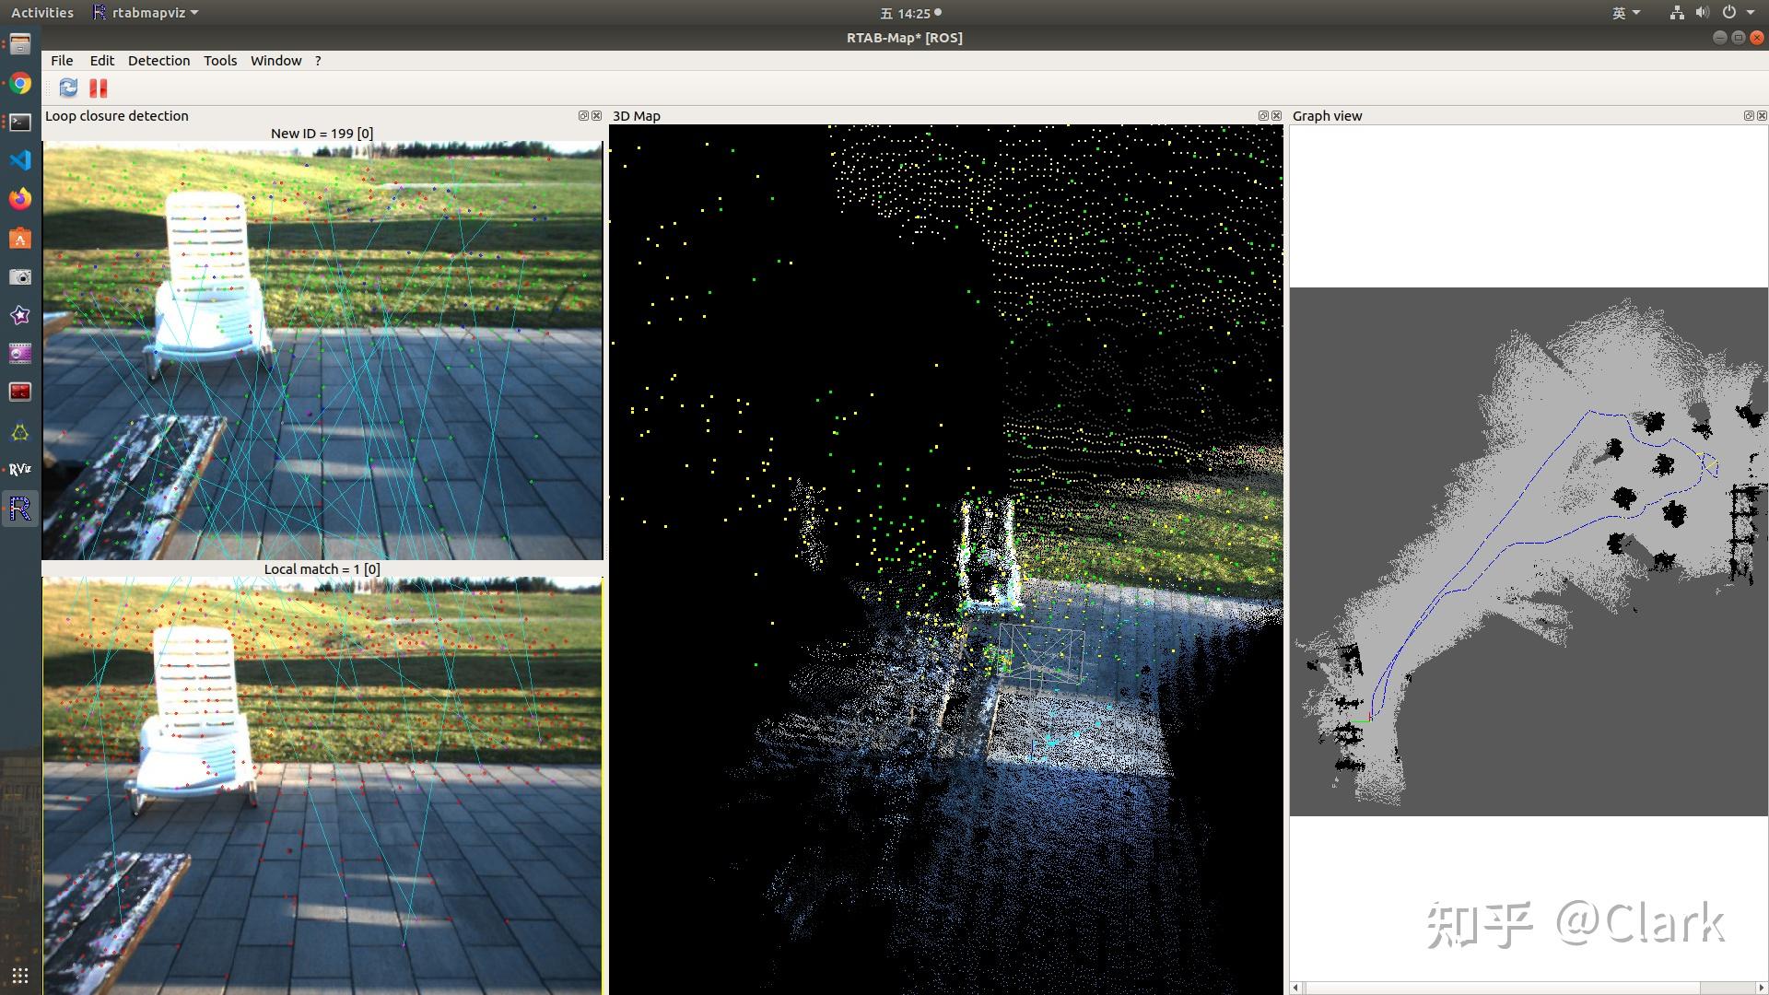
Task: Open the Detection menu
Action: [x=158, y=61]
